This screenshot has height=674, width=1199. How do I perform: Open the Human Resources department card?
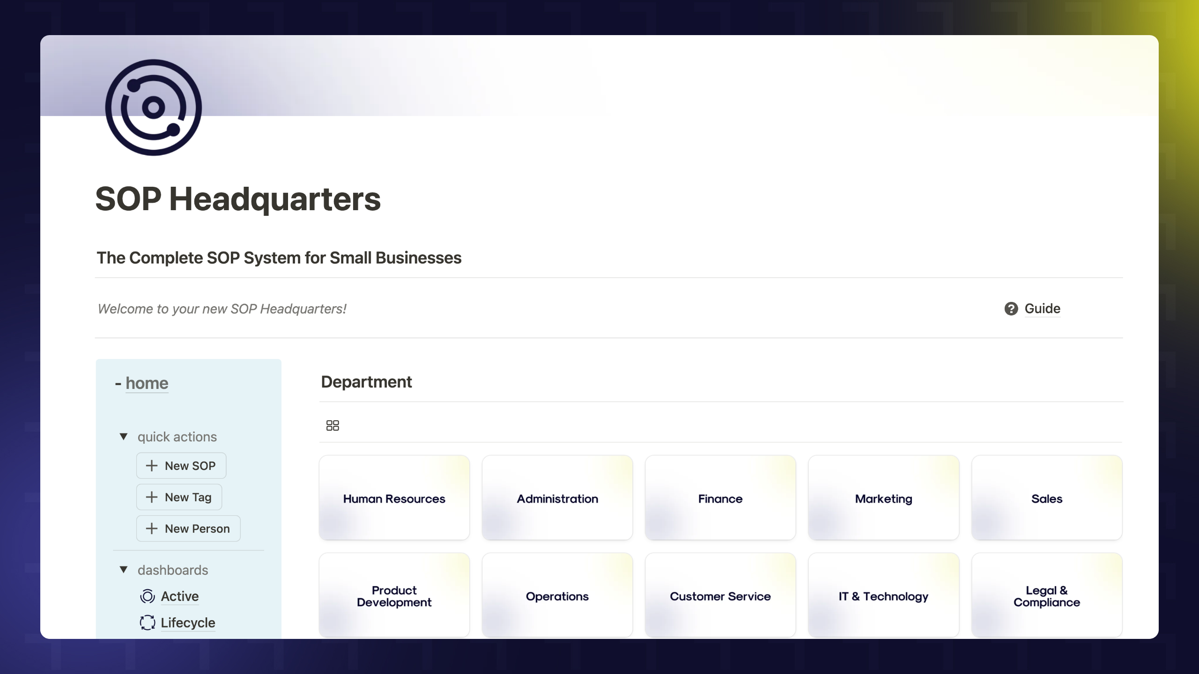[x=394, y=498]
